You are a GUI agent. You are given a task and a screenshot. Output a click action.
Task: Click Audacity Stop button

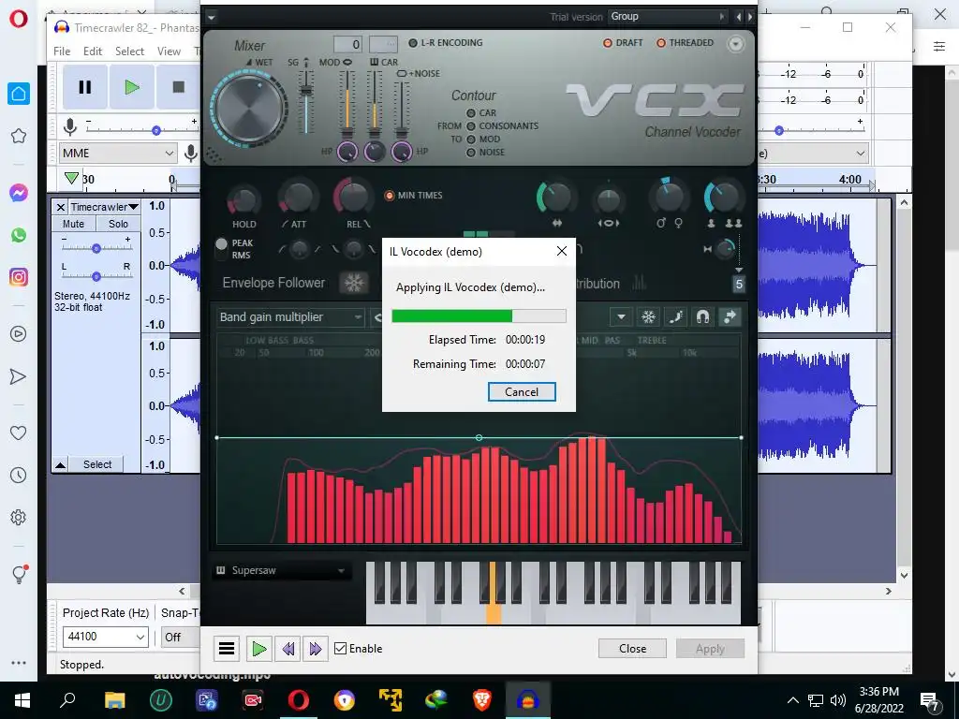(x=178, y=87)
